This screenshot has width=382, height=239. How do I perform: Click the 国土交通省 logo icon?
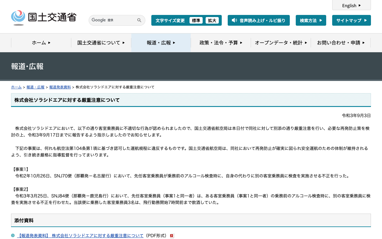tap(18, 18)
